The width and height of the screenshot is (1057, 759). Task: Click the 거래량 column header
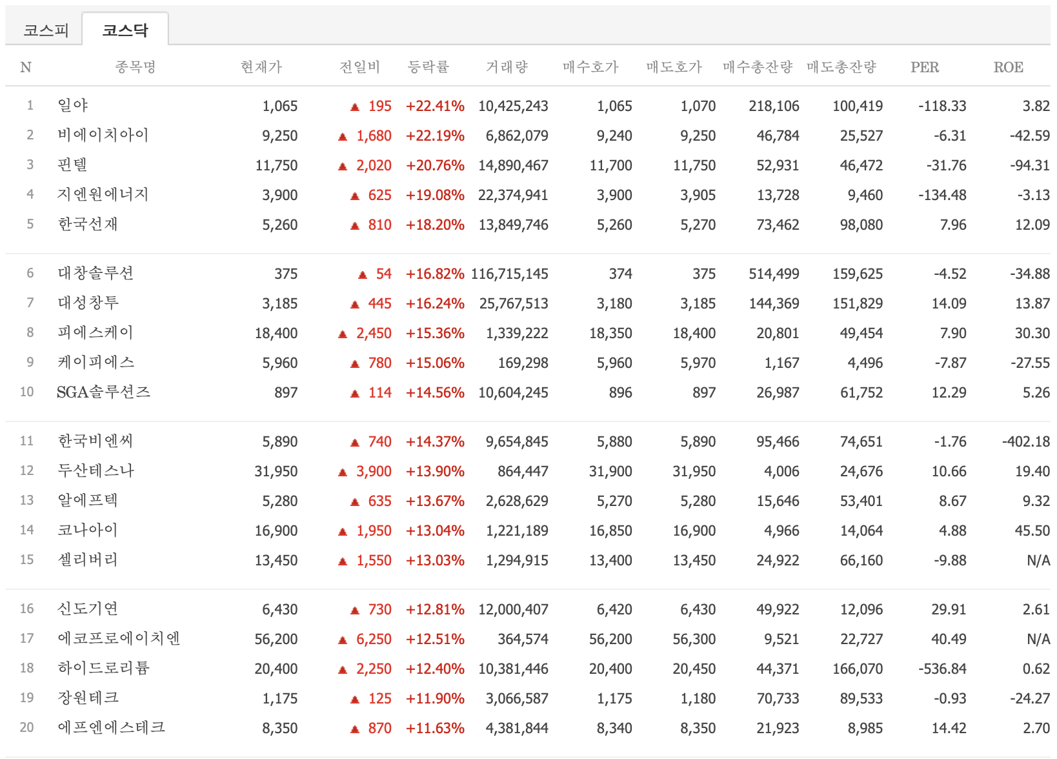(507, 66)
